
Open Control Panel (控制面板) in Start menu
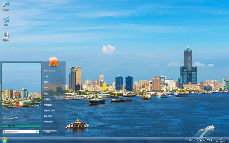click(48, 105)
